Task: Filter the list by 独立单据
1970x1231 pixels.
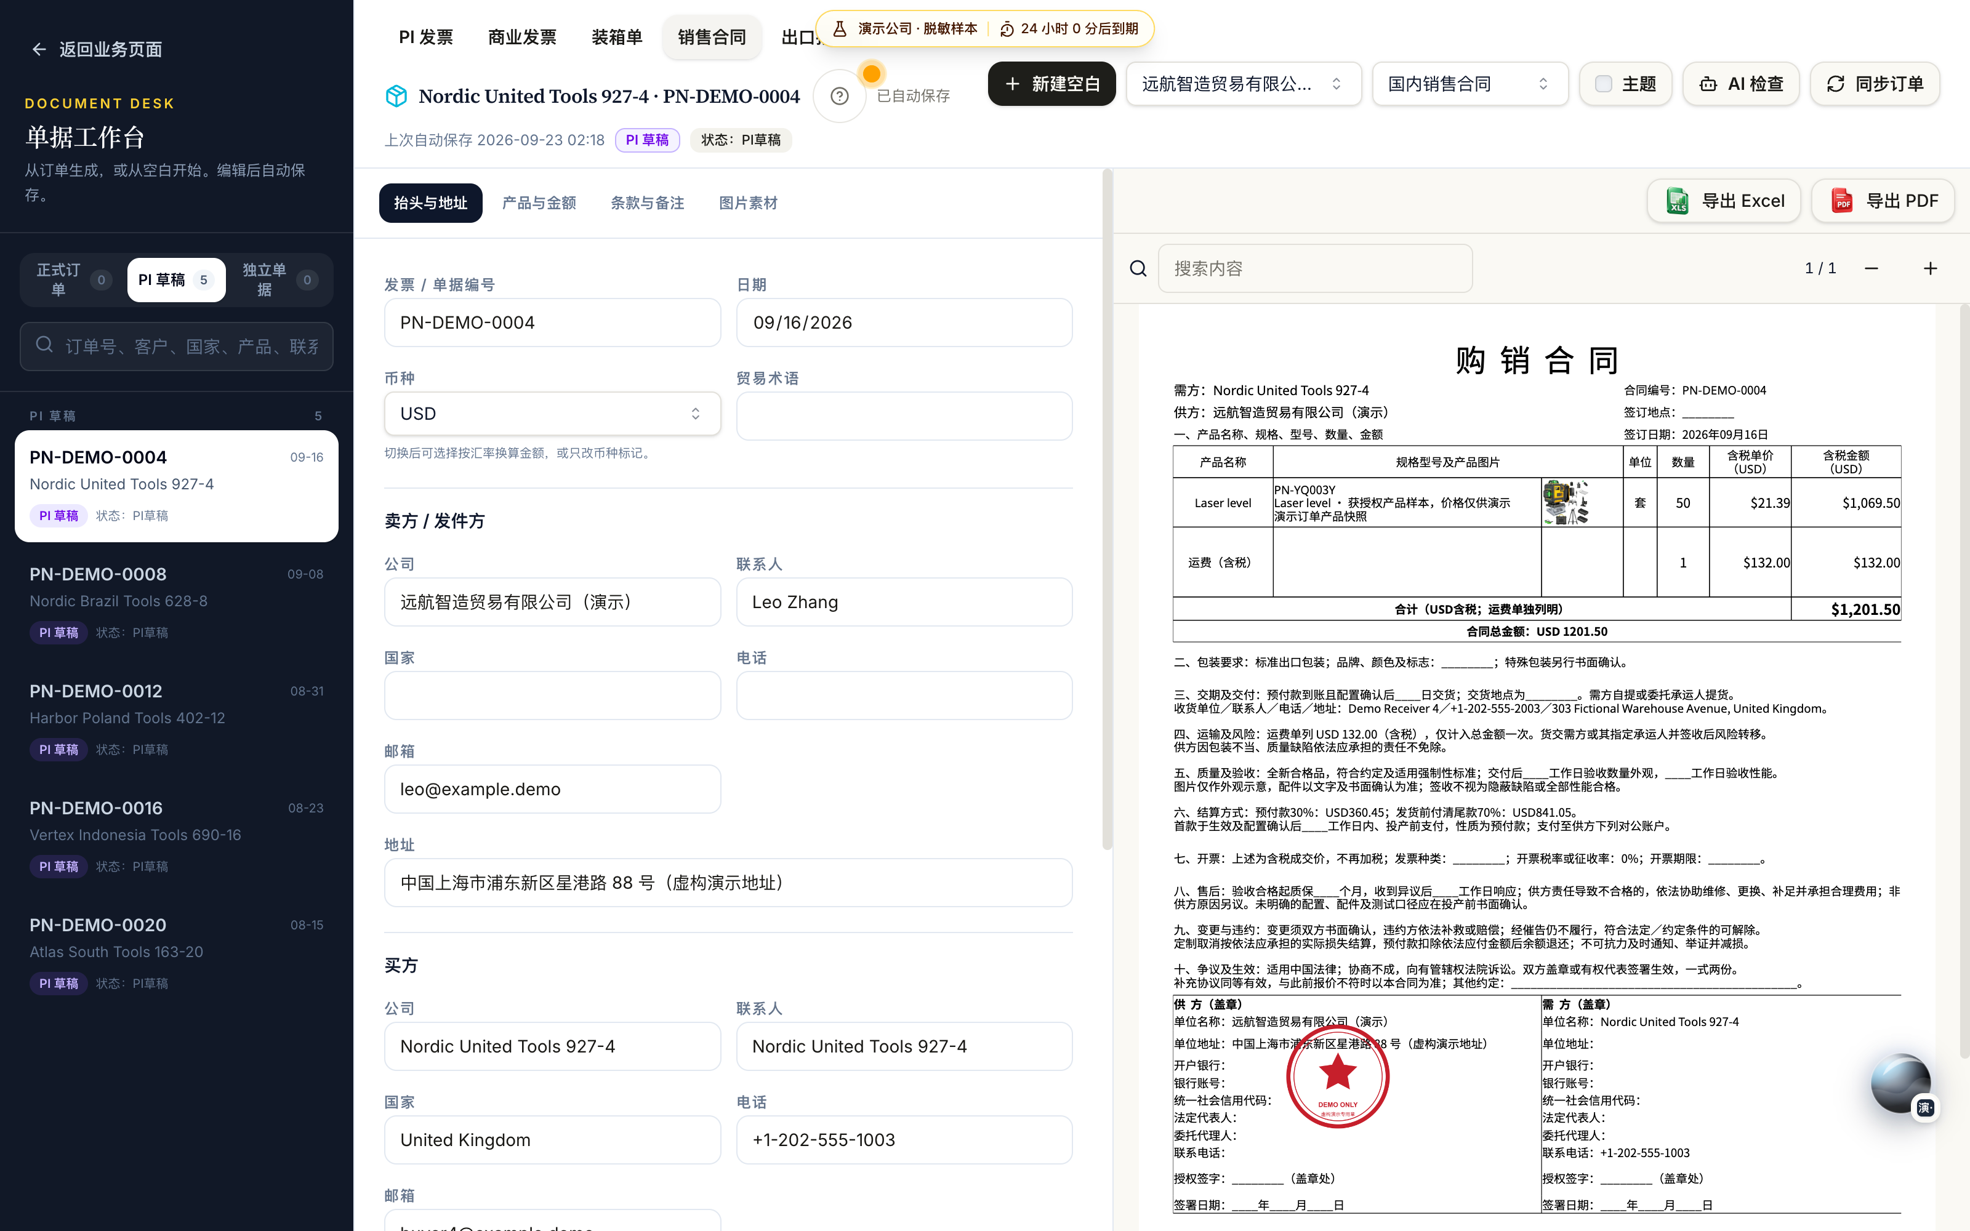Action: pos(279,280)
